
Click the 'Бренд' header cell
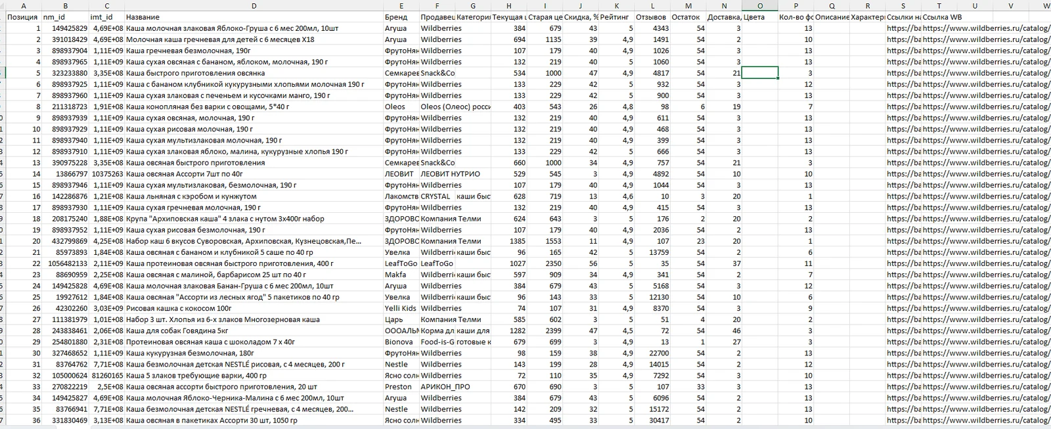click(x=401, y=17)
